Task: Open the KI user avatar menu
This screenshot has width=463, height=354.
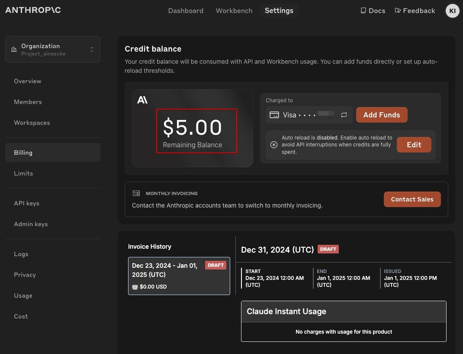Action: [x=452, y=11]
